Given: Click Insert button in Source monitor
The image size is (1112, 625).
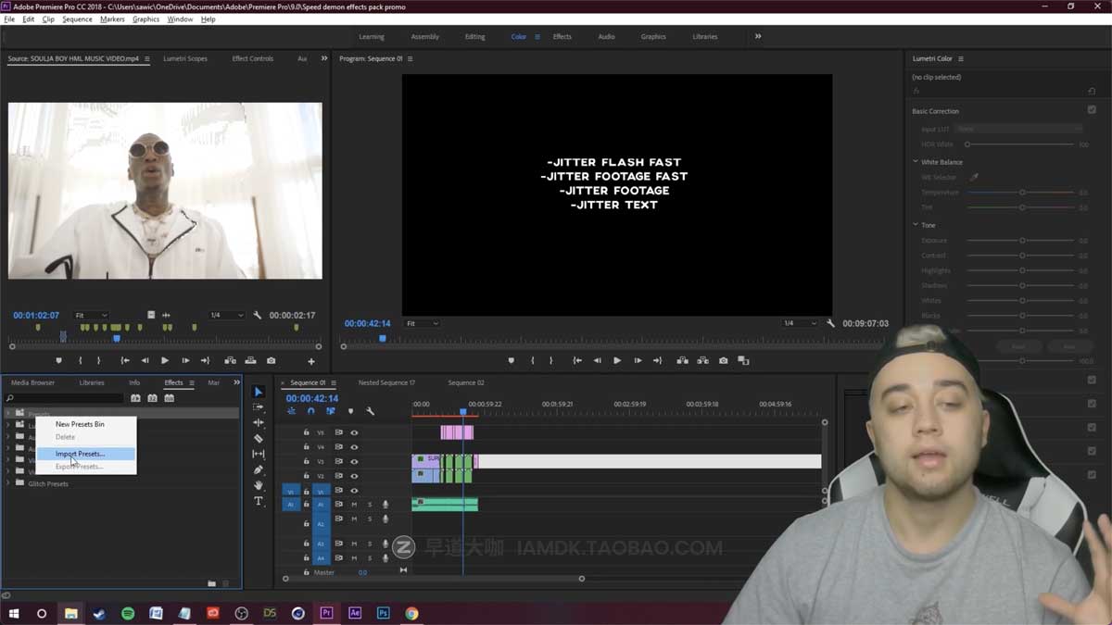Looking at the screenshot, I should (230, 360).
